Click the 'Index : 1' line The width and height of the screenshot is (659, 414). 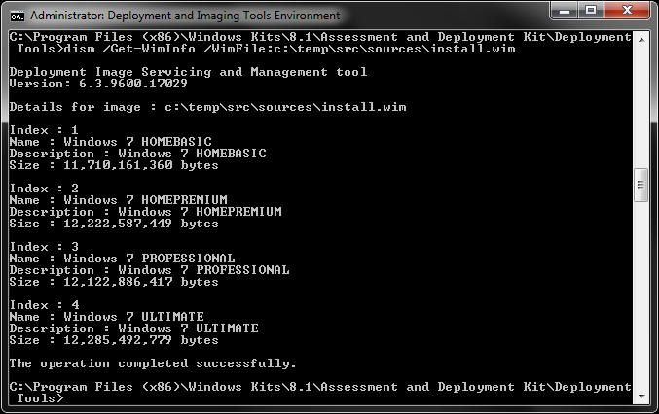[x=44, y=130]
